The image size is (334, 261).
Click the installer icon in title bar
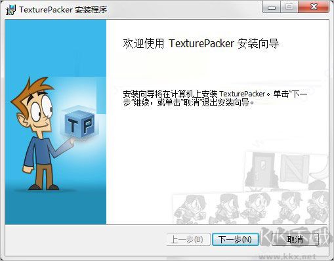point(10,10)
